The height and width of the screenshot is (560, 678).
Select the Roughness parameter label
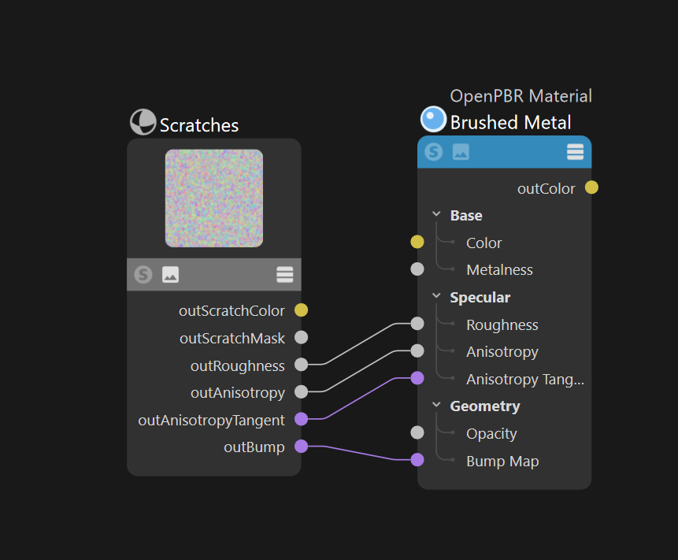pos(502,325)
